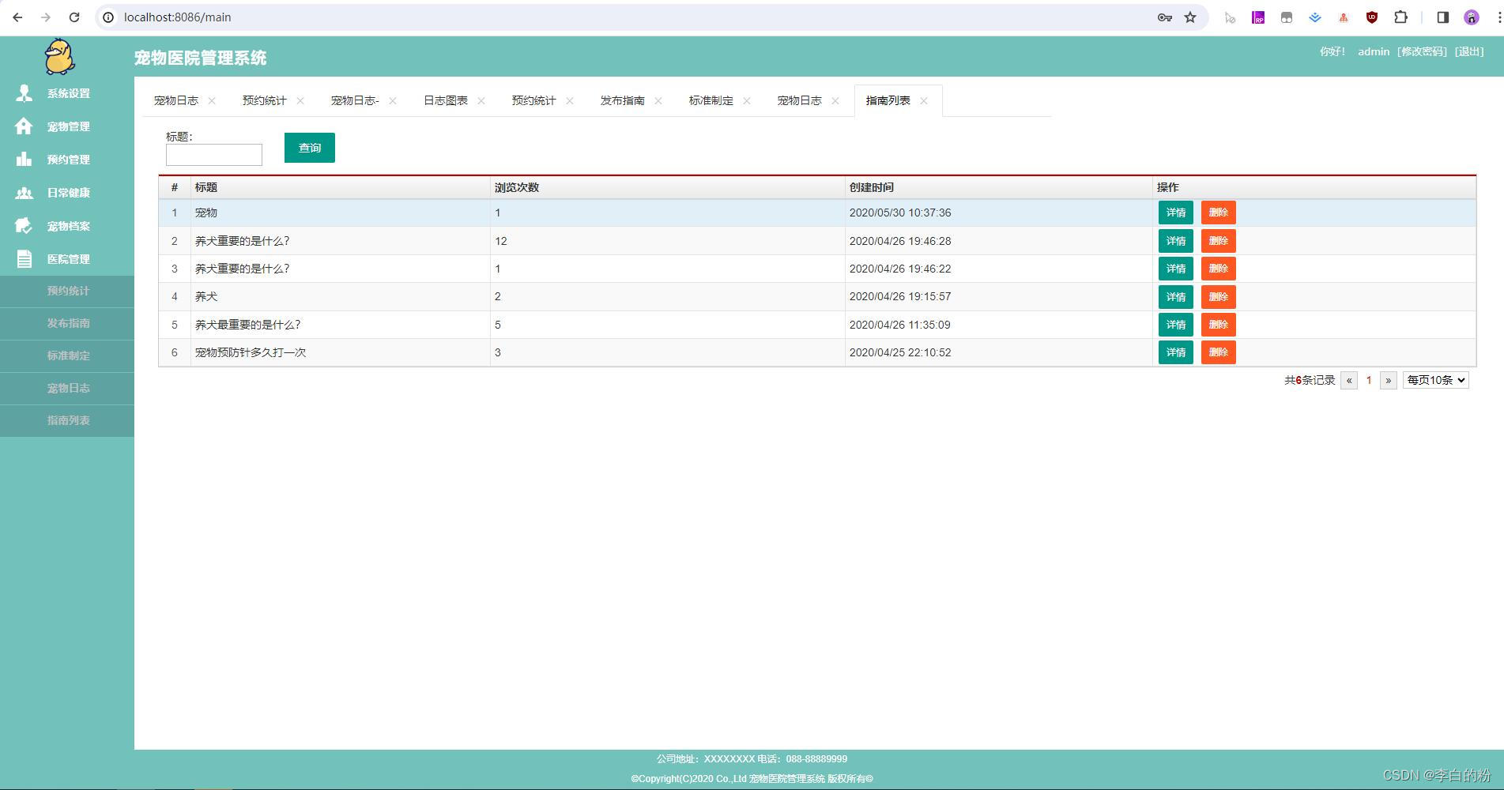Expand the 医院管理 sidebar menu
This screenshot has width=1504, height=790.
[67, 259]
